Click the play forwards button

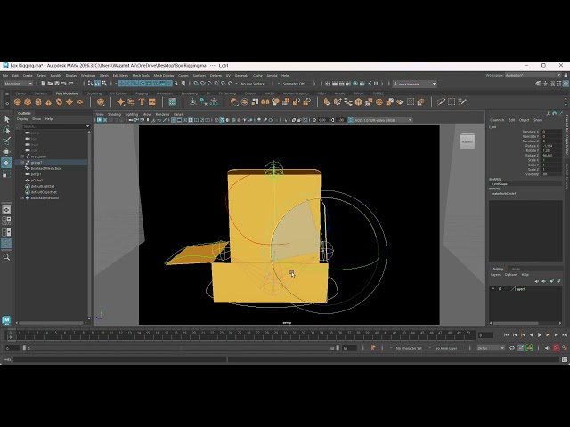click(x=540, y=334)
